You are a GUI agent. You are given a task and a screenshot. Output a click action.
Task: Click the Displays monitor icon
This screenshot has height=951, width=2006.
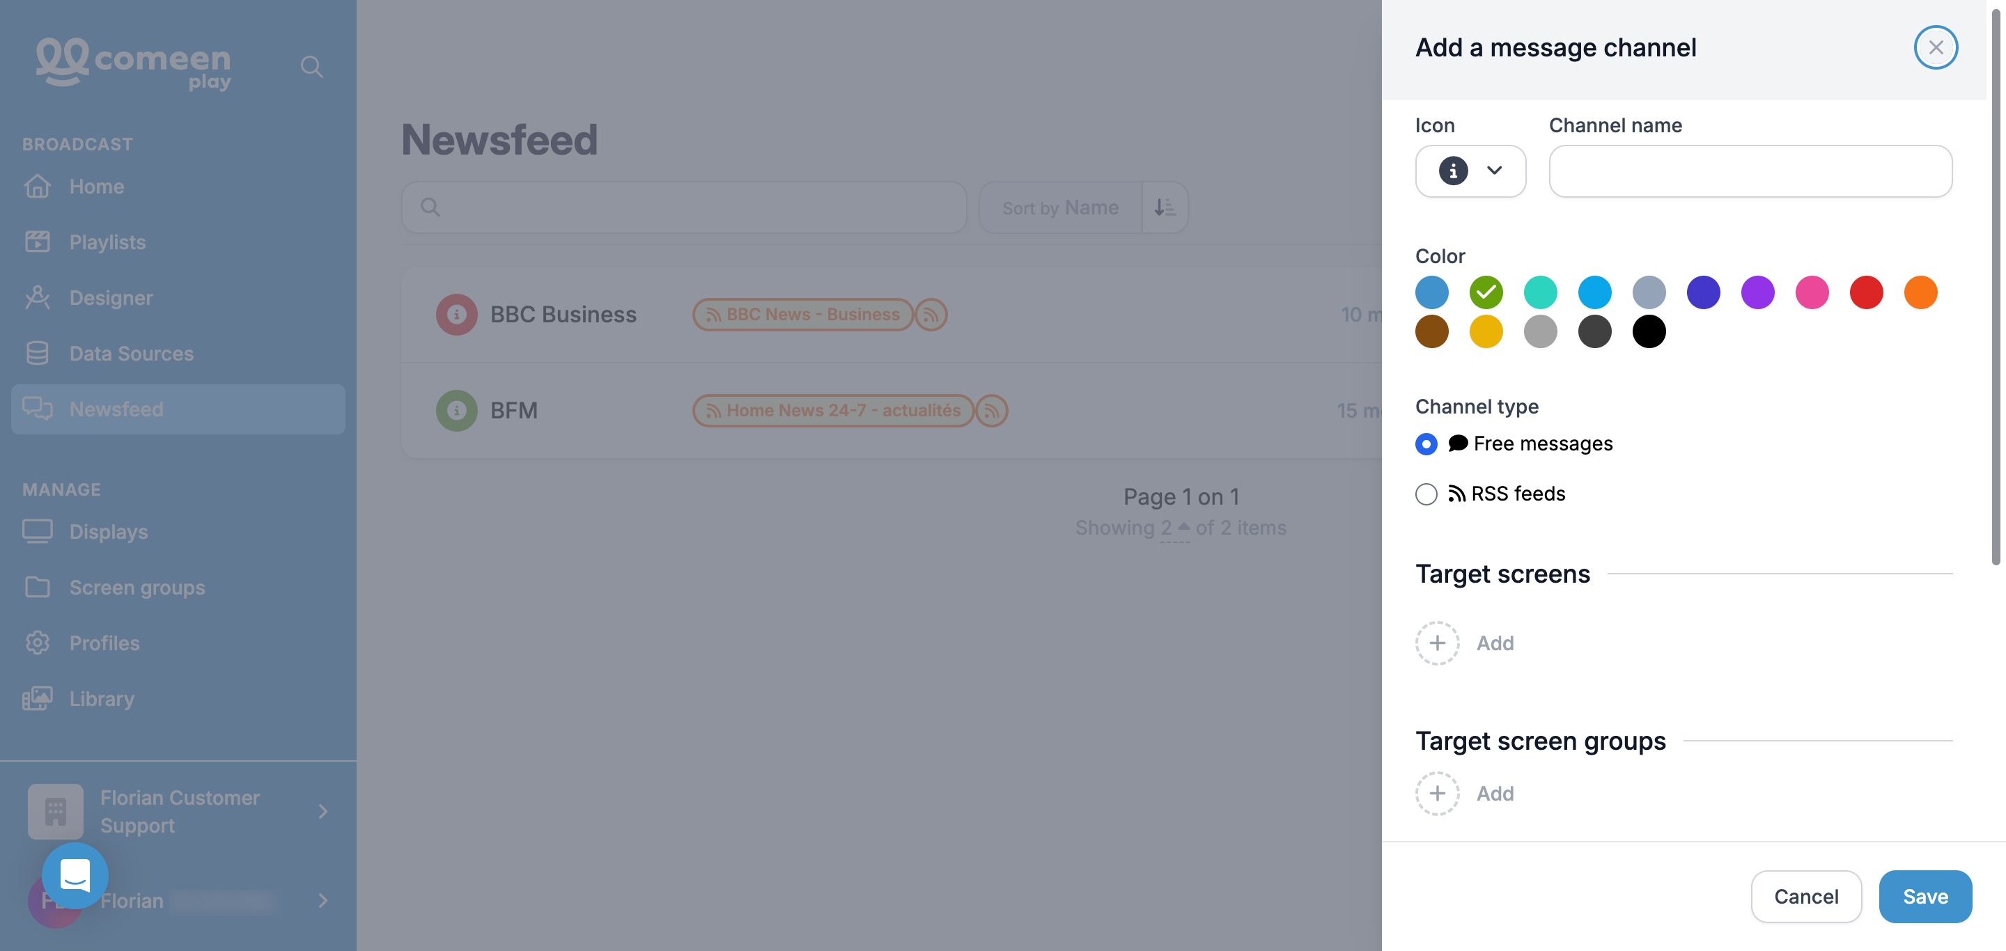coord(38,531)
